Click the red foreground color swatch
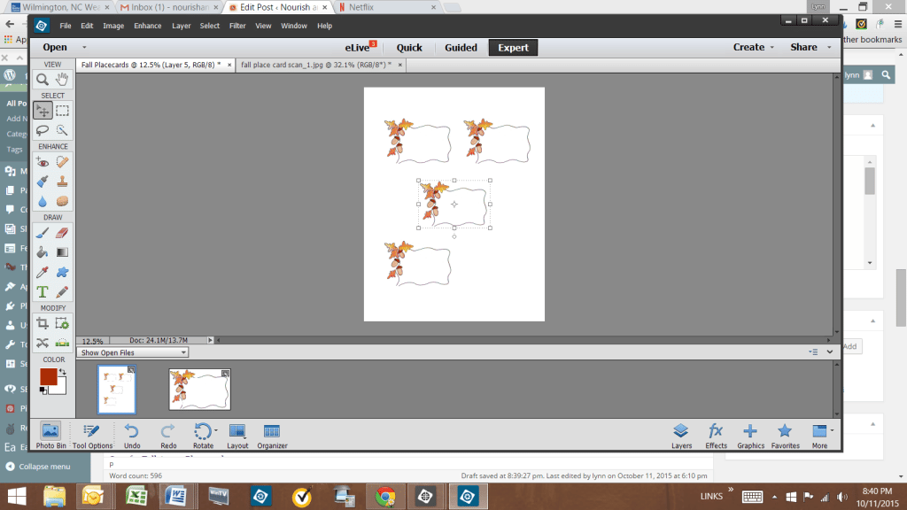Screen dimensions: 907x510 tap(48, 376)
